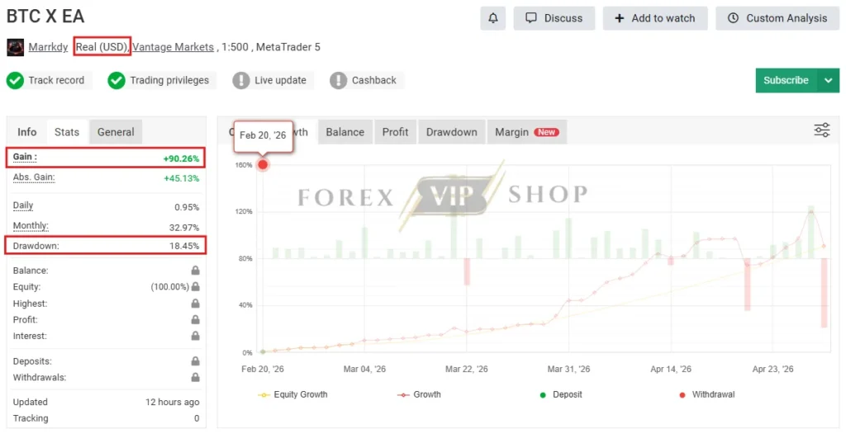Click the Equity row lock icon
Image resolution: width=846 pixels, height=434 pixels.
tap(195, 286)
